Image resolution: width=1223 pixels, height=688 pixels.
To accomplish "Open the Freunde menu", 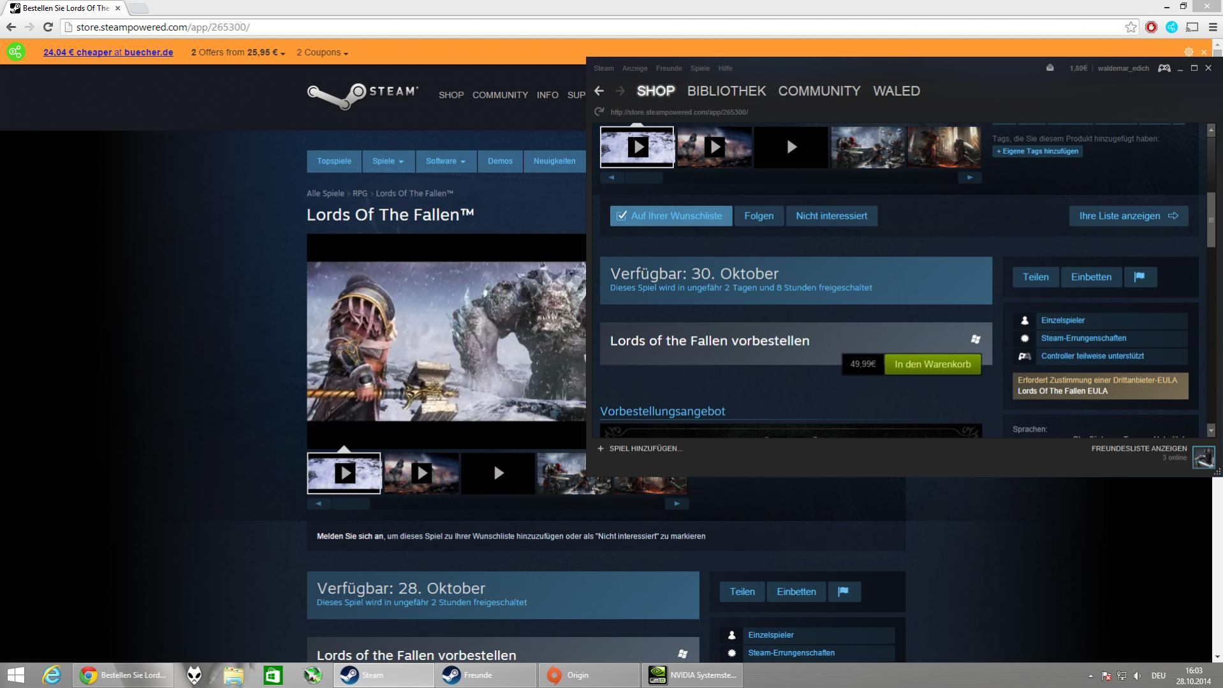I will [x=669, y=68].
